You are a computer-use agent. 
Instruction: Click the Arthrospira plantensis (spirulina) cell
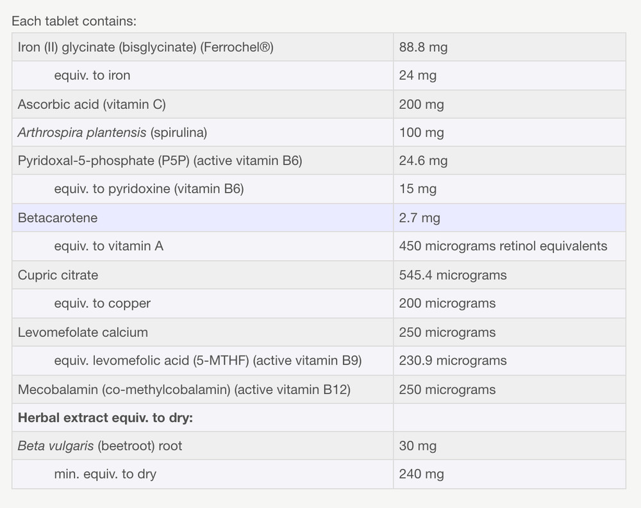click(112, 133)
